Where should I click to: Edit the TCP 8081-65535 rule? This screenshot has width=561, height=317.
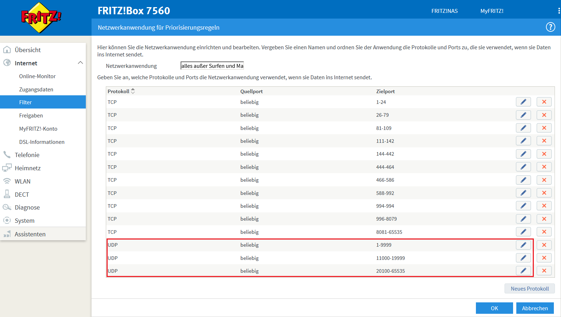pos(523,232)
